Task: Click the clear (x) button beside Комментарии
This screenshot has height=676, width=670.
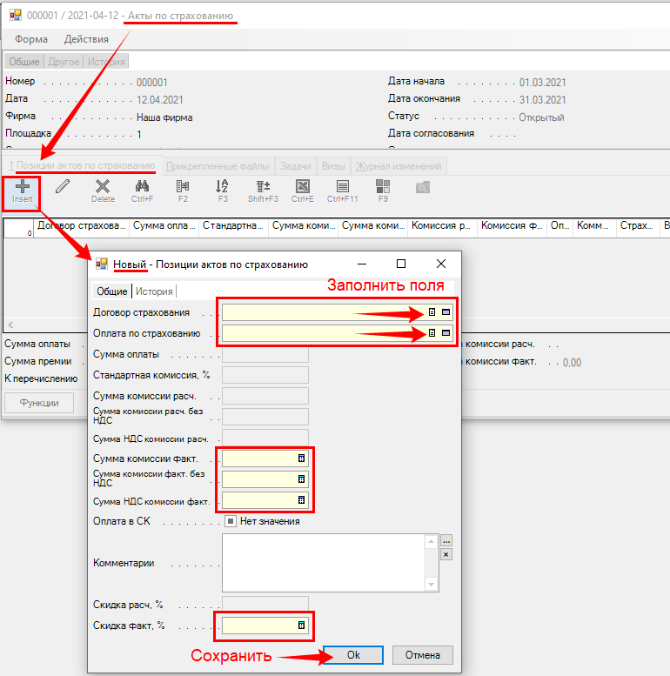Action: click(446, 554)
